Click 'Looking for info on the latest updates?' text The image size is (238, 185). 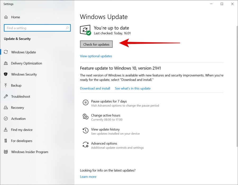[108, 170]
